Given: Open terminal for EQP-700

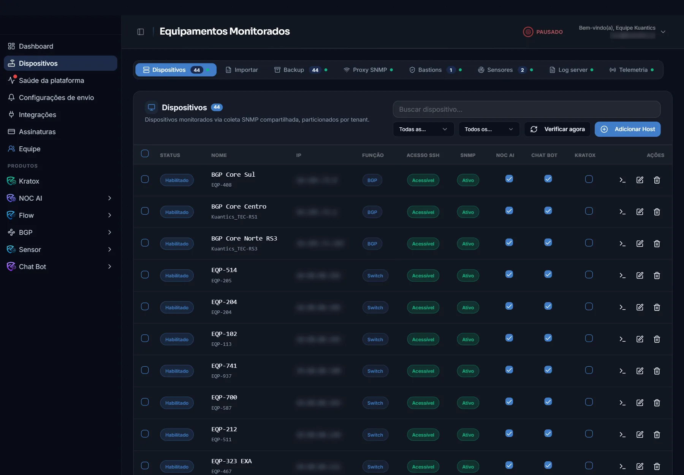Looking at the screenshot, I should coord(622,403).
